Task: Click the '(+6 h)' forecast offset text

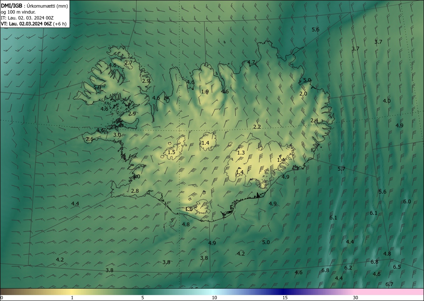Action: (60, 24)
